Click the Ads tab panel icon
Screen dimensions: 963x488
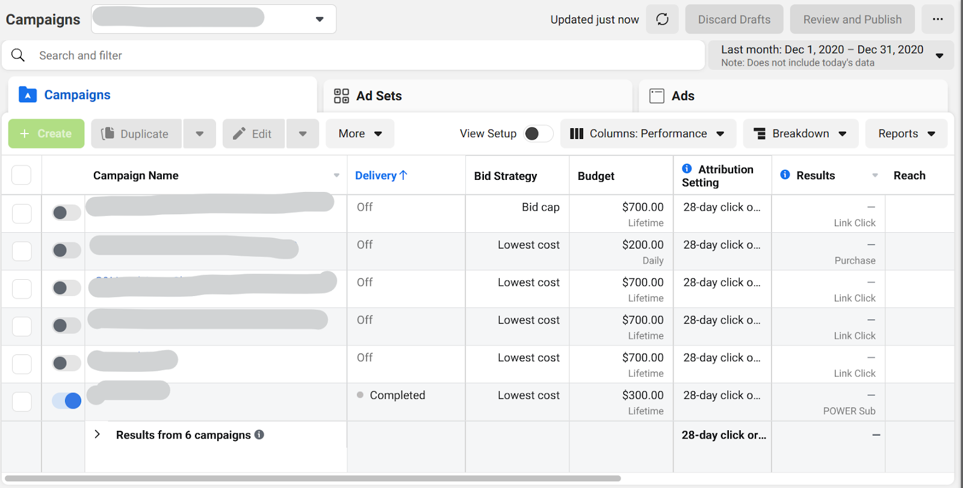[657, 96]
